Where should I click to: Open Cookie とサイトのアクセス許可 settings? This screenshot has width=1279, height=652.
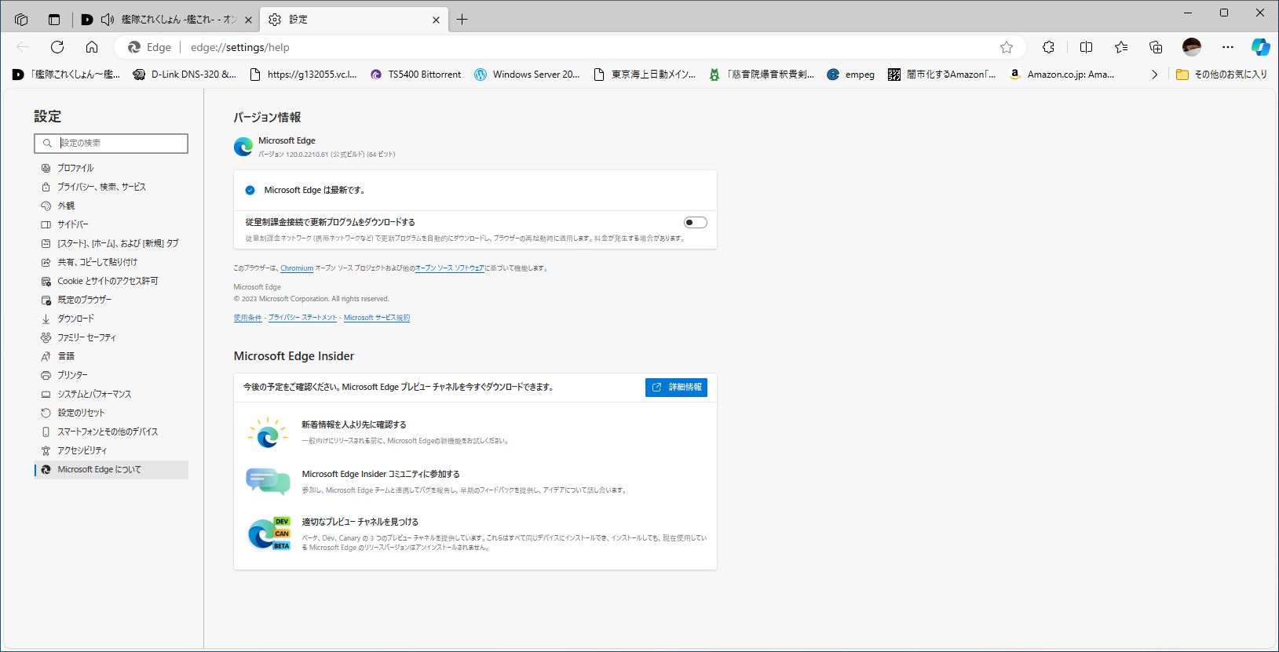click(111, 281)
